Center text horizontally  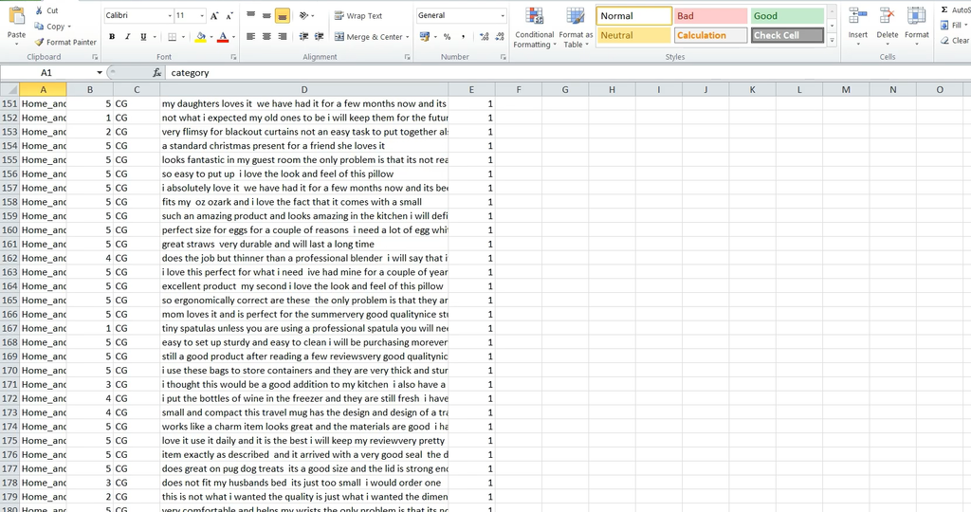click(x=266, y=37)
